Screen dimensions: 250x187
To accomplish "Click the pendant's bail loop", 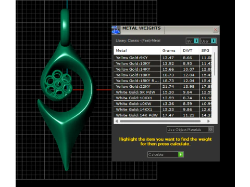I will (65, 28).
